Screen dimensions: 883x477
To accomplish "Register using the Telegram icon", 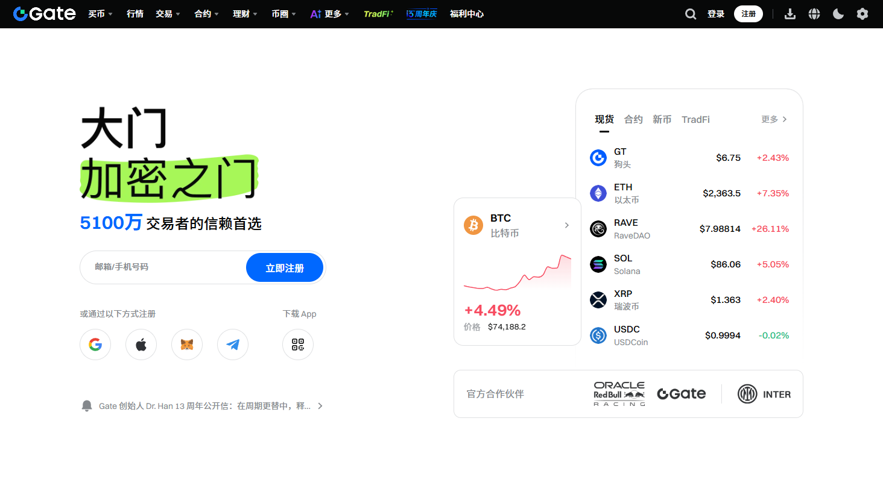I will point(233,344).
